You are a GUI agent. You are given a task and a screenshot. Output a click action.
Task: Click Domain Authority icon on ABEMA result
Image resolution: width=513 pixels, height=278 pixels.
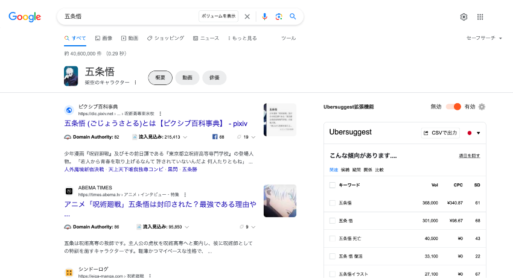(68, 227)
